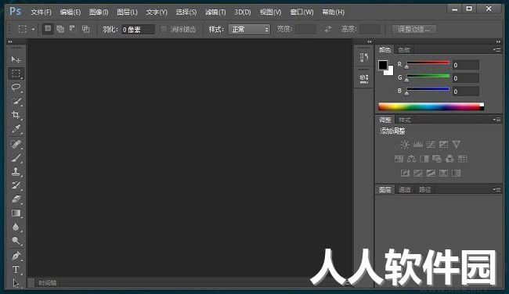Open the 时间轴 (Timeline) panel tab
This screenshot has height=294, width=509.
point(48,282)
